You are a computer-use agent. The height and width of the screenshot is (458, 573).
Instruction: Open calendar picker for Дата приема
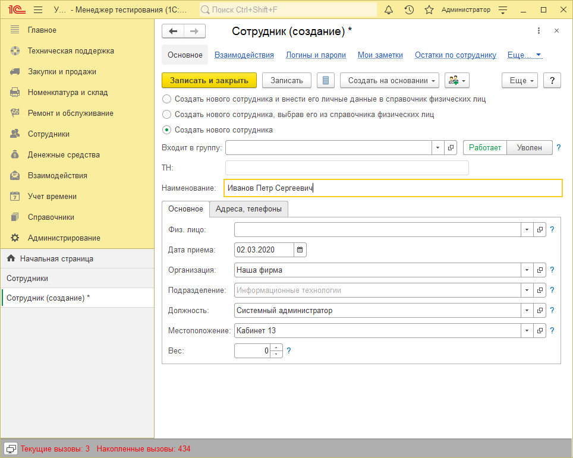pyautogui.click(x=300, y=250)
